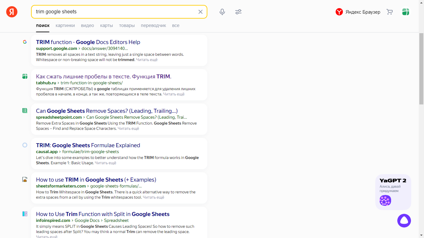The width and height of the screenshot is (424, 238).
Task: Switch to the переводчик tab
Action: pos(153,25)
